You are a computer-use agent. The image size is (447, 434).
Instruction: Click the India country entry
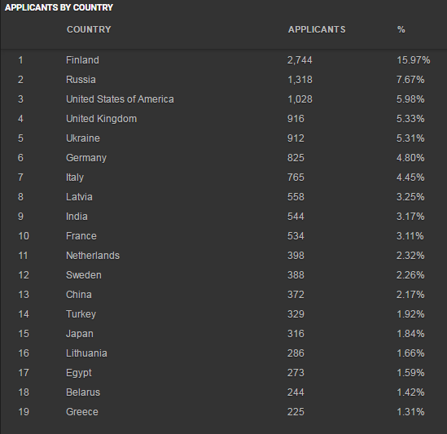(77, 217)
